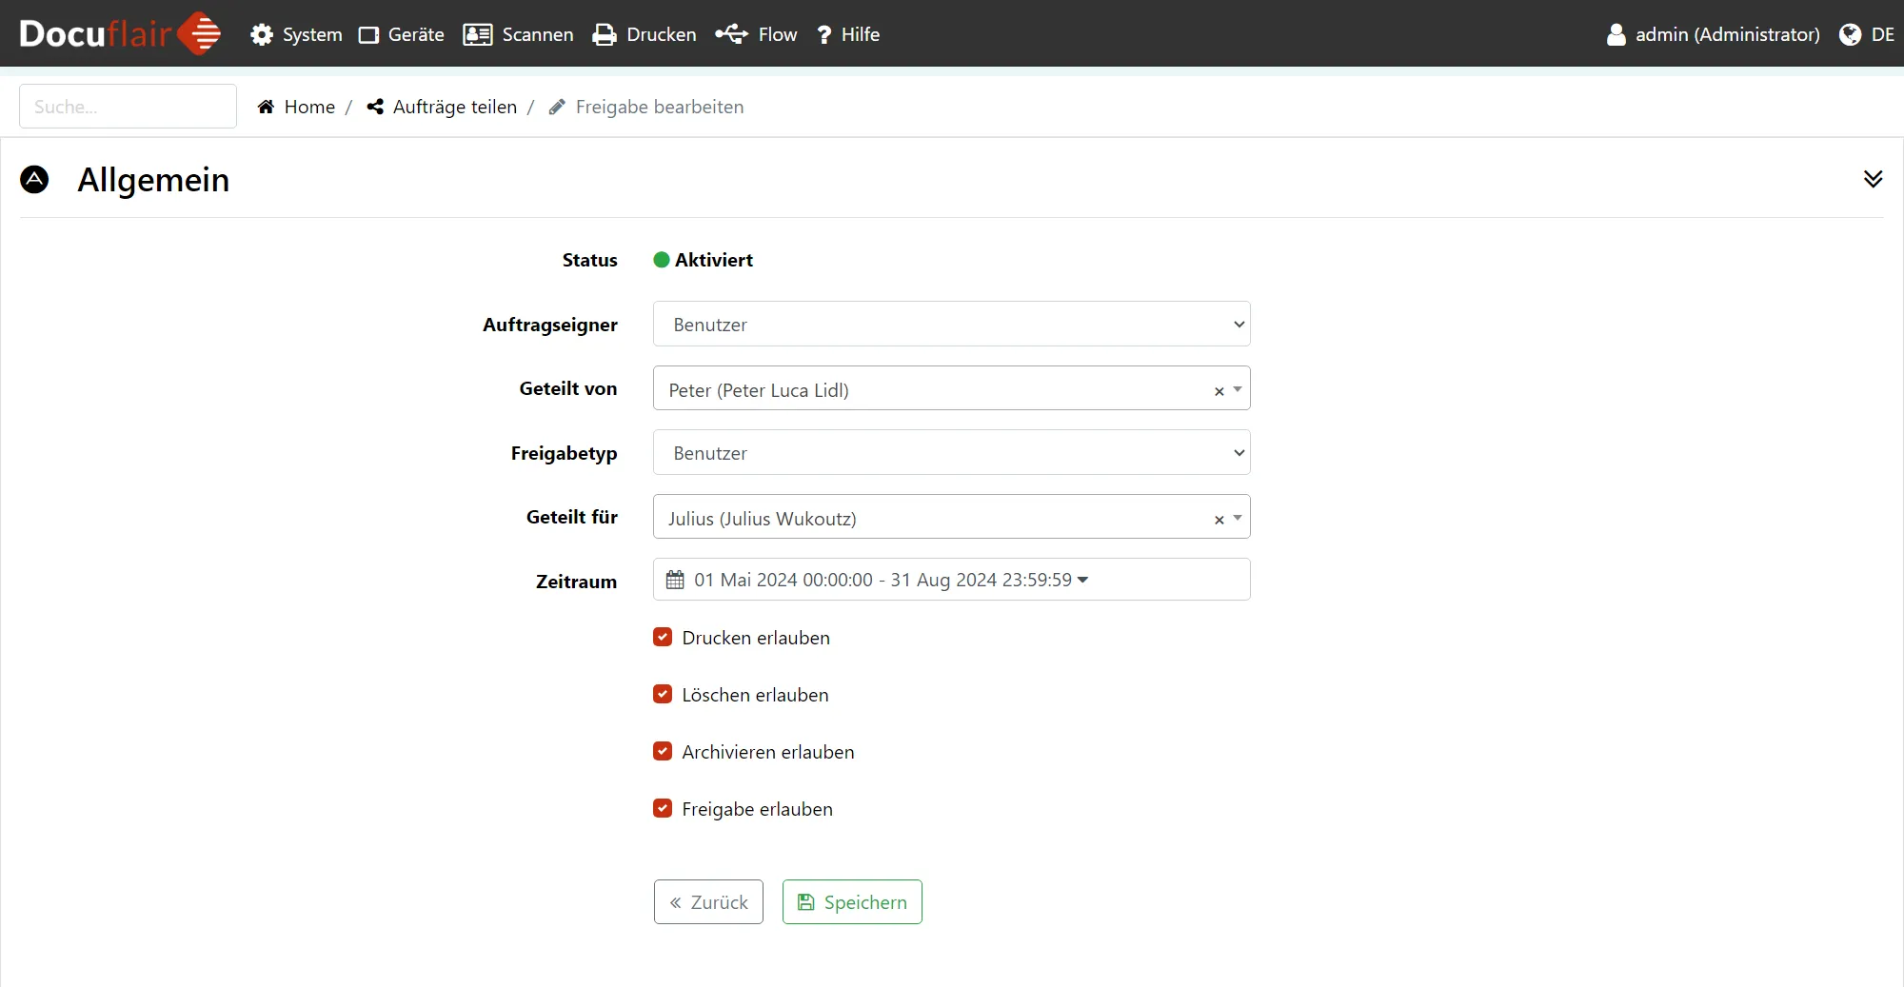Remove Julius from 'Geteilt für' via x
Viewport: 1904px width, 987px height.
(x=1219, y=520)
